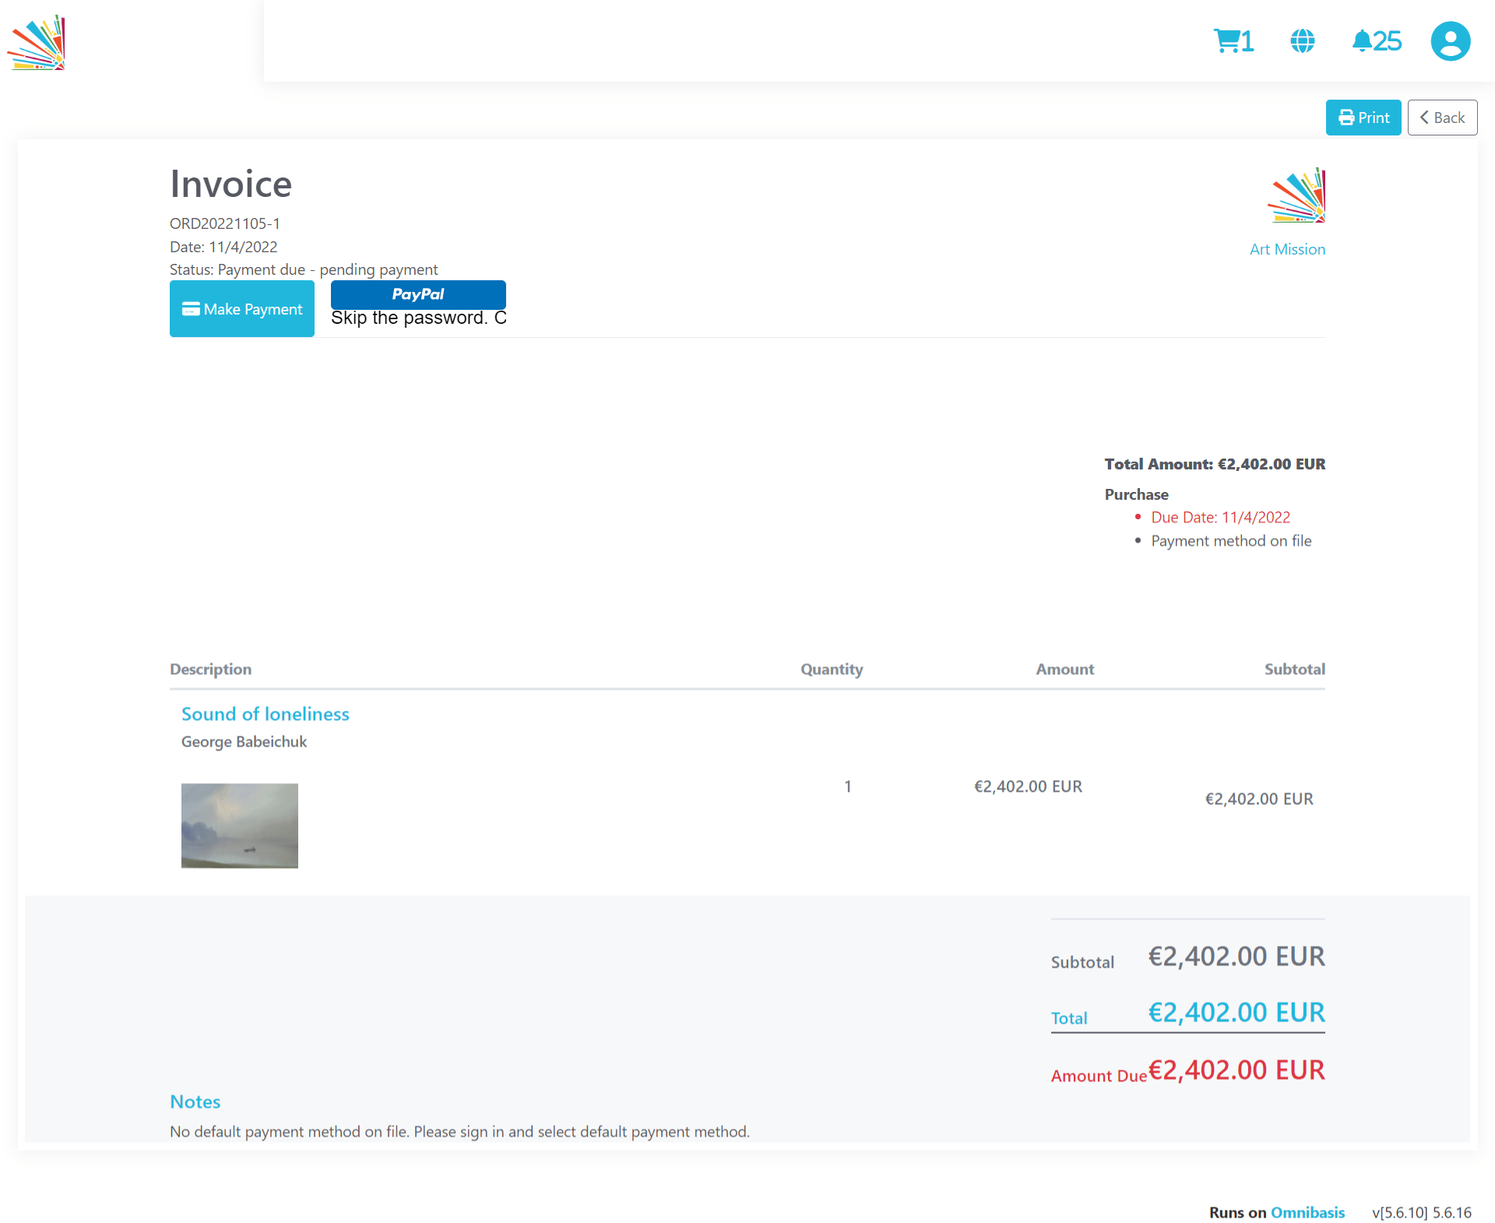The image size is (1495, 1223).
Task: Open the shopping cart icon
Action: 1226,40
